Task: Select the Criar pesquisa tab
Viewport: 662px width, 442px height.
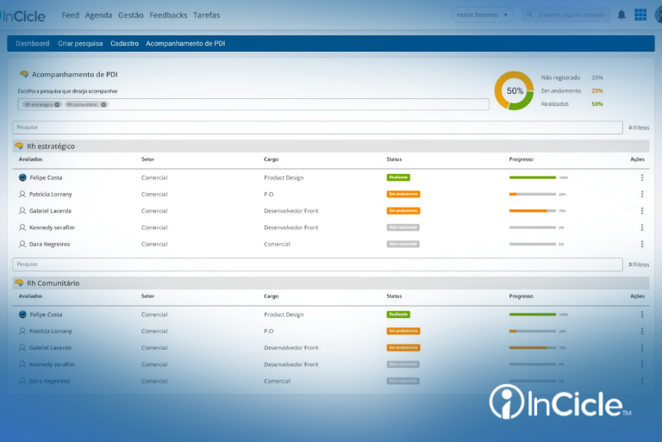Action: coord(80,43)
